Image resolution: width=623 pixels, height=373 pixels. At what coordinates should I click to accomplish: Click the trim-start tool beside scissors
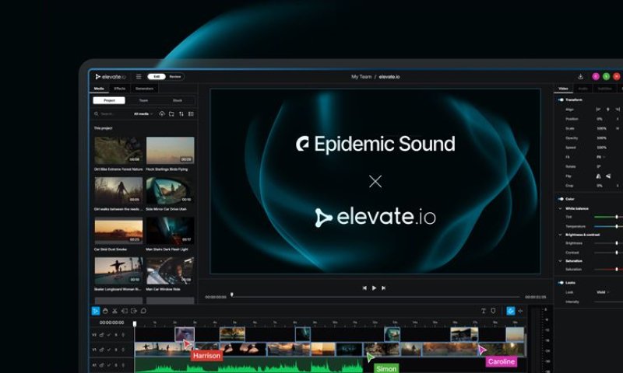click(125, 311)
